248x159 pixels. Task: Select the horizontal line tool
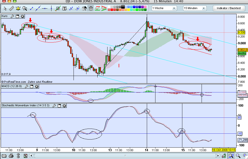pos(45,8)
